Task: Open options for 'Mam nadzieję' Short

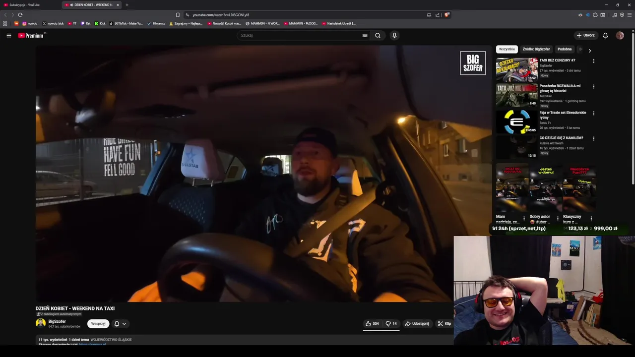Action: point(524,218)
